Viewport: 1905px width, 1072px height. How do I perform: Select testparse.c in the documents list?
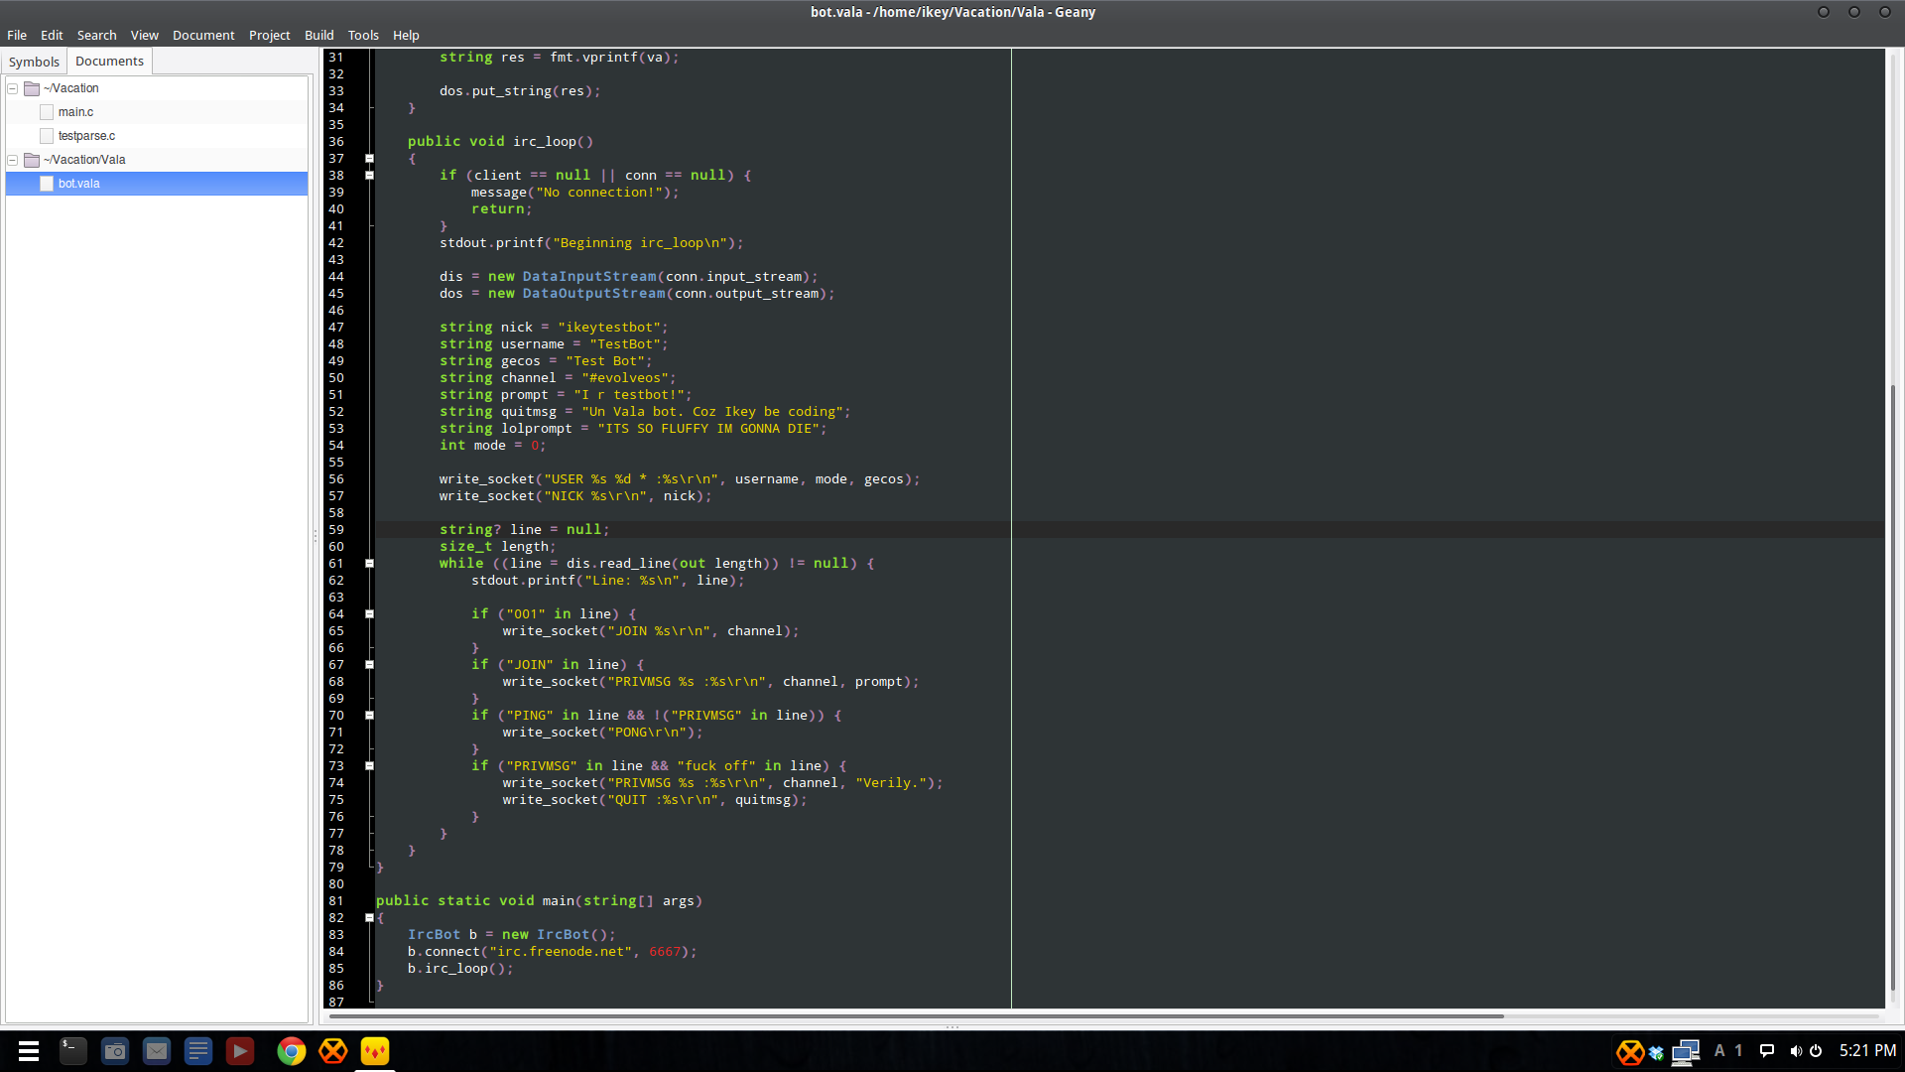[157, 136]
